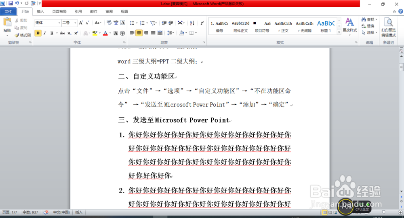Click the Grow Font icon
Viewport: 404px width, 218px height.
click(x=81, y=23)
